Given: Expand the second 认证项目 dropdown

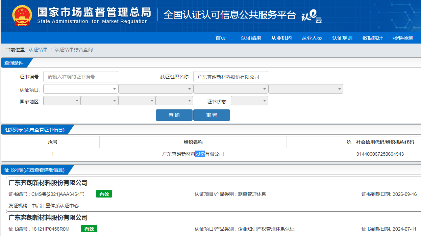Looking at the screenshot, I should [156, 89].
